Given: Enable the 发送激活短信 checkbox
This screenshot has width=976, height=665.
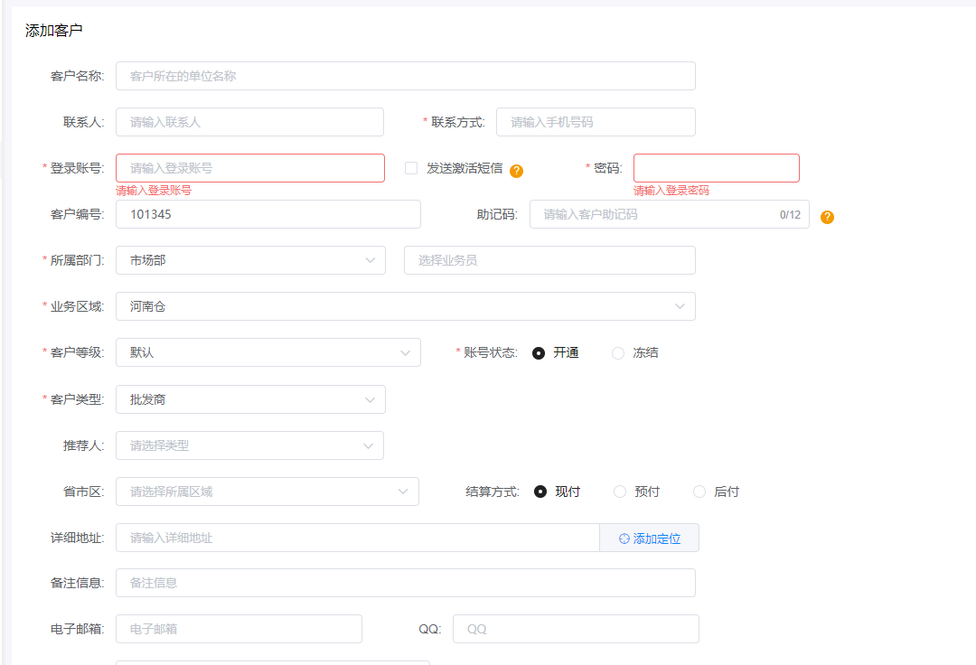Looking at the screenshot, I should (x=411, y=168).
